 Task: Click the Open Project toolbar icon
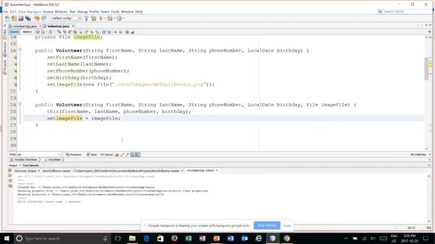point(21,18)
